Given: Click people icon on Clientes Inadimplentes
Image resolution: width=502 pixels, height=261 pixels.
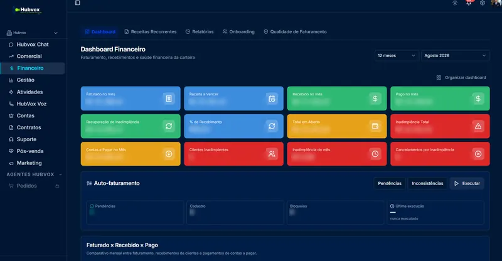Looking at the screenshot, I should coord(272,154).
